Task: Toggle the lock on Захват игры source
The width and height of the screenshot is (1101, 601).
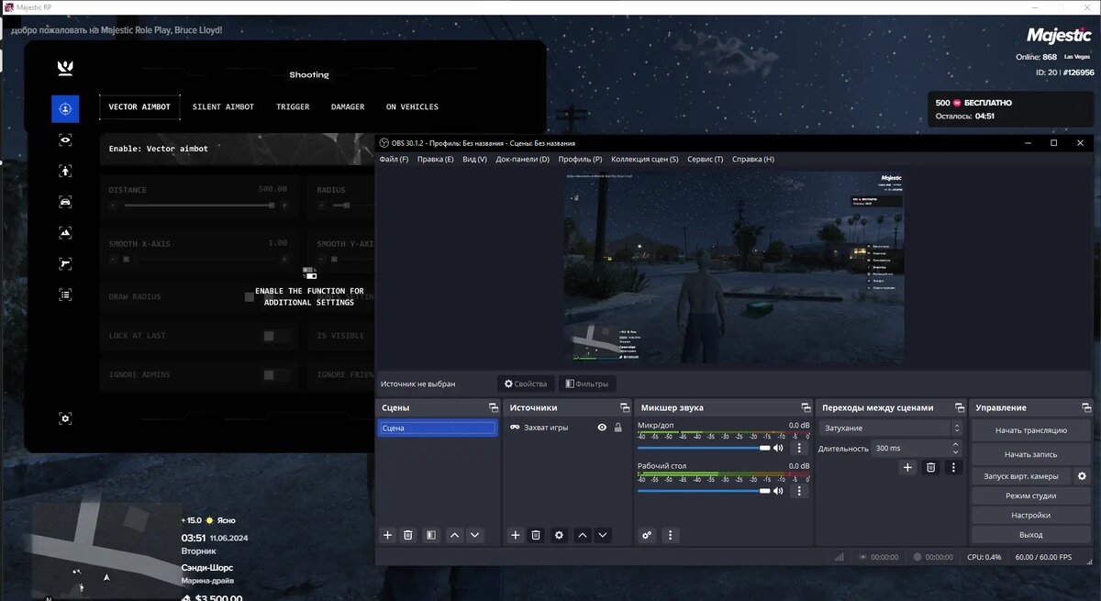Action: click(617, 428)
